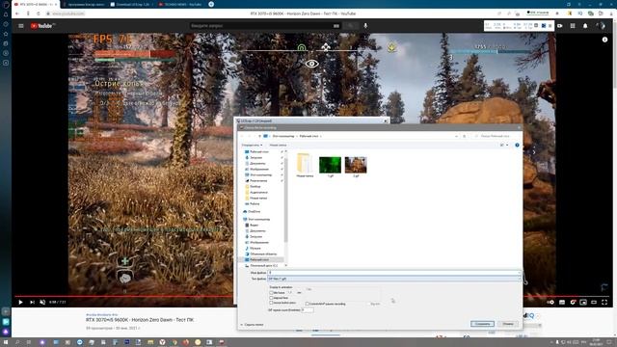The width and height of the screenshot is (617, 347).
Task: Collapse folders with Скрыть папки
Action: [252, 325]
